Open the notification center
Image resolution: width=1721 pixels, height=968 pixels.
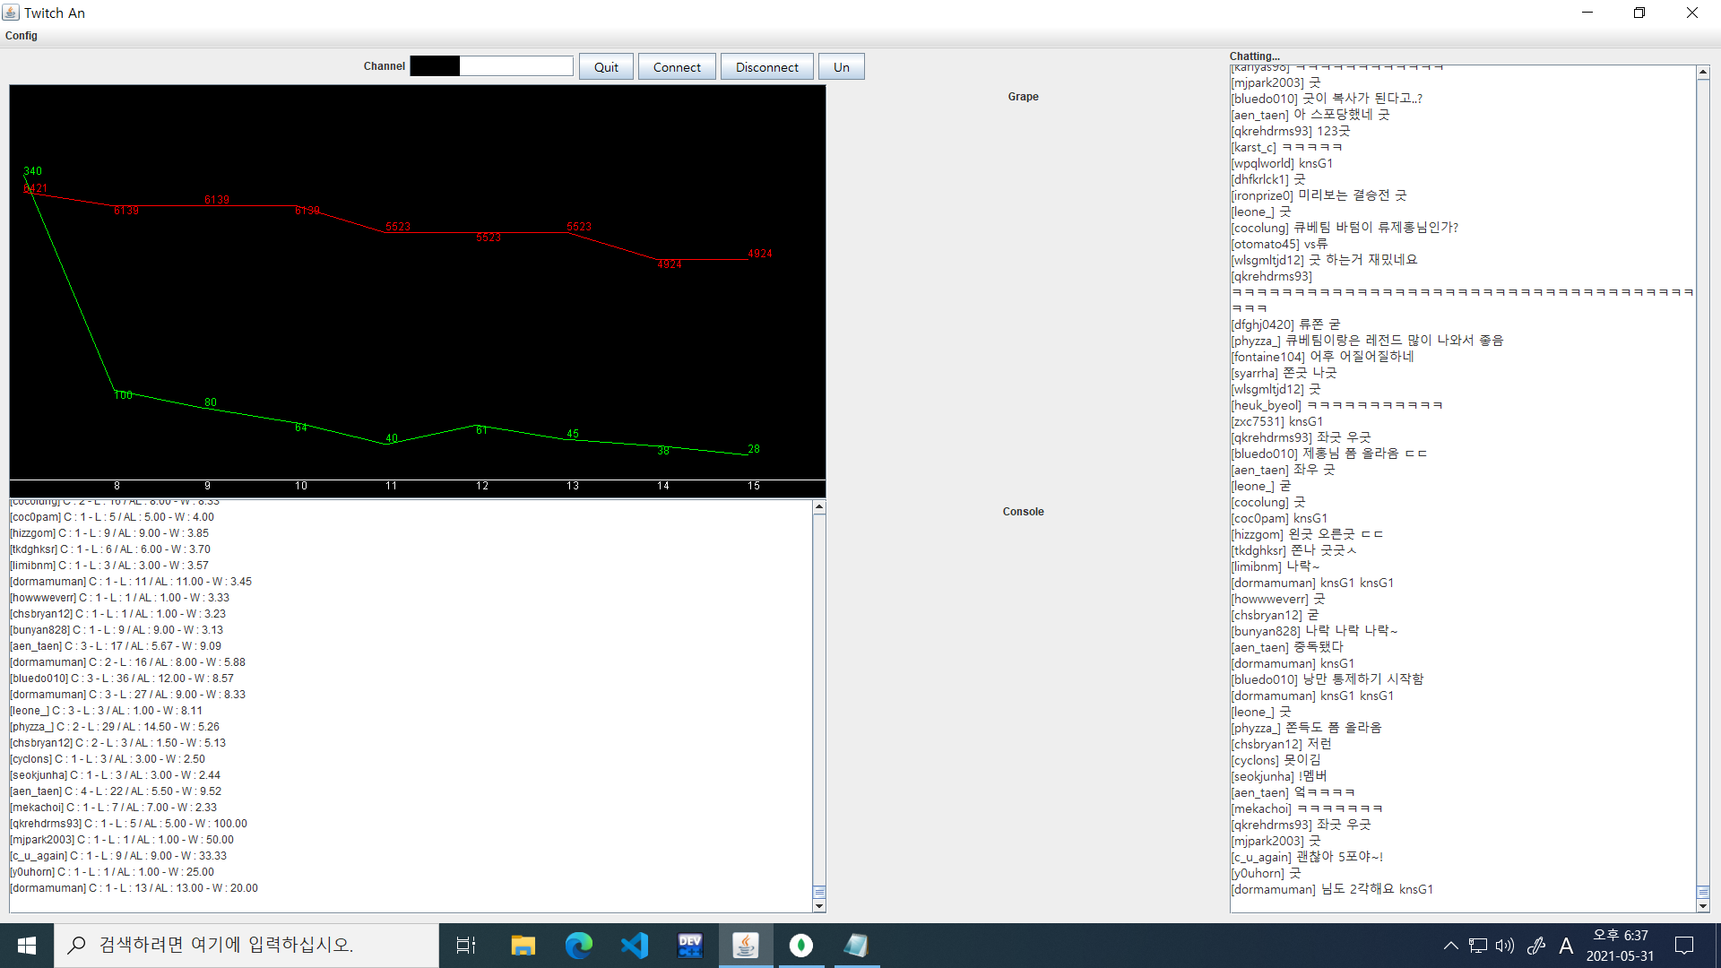[1684, 946]
